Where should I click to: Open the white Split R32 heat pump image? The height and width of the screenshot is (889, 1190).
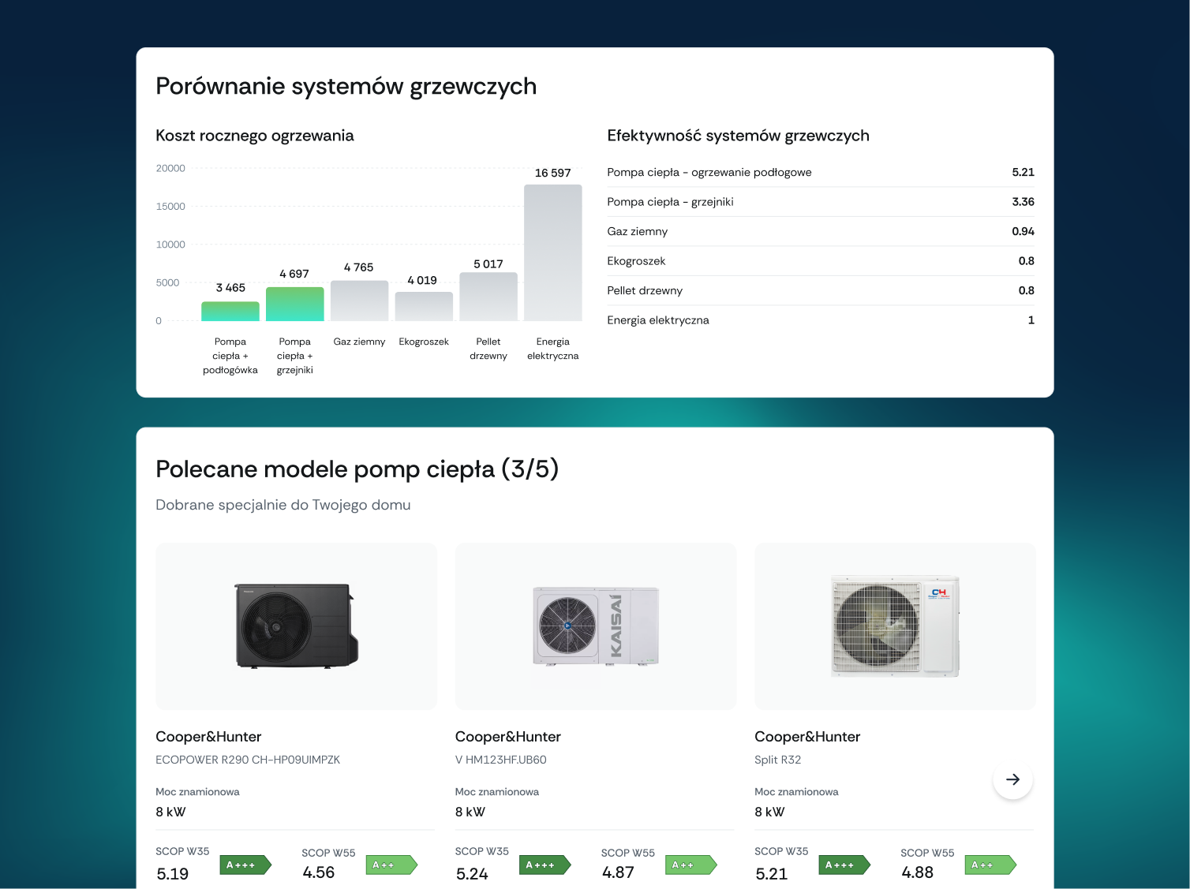pos(895,626)
